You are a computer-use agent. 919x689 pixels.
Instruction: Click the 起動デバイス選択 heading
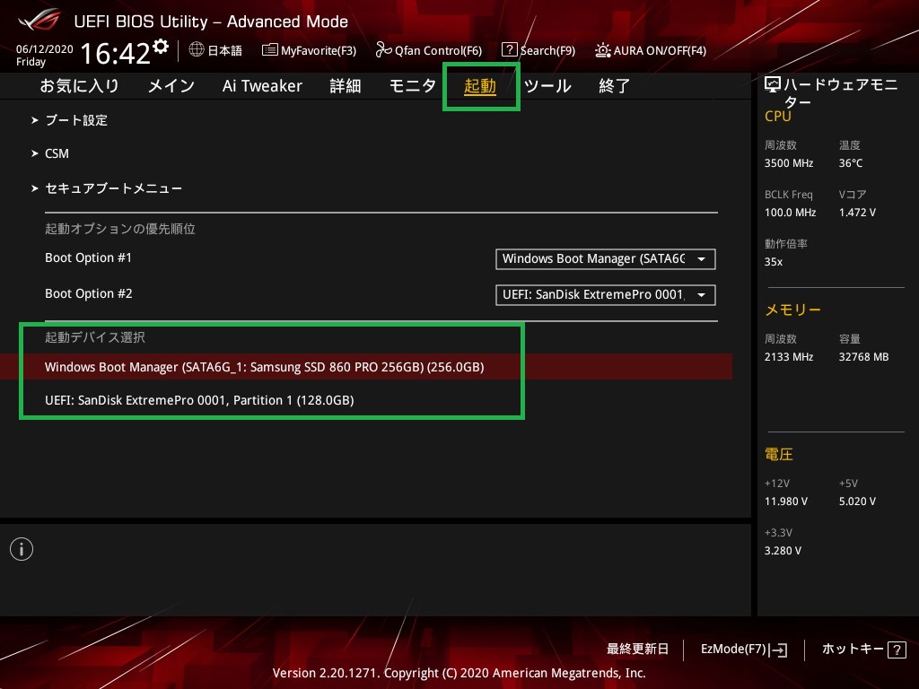(95, 337)
